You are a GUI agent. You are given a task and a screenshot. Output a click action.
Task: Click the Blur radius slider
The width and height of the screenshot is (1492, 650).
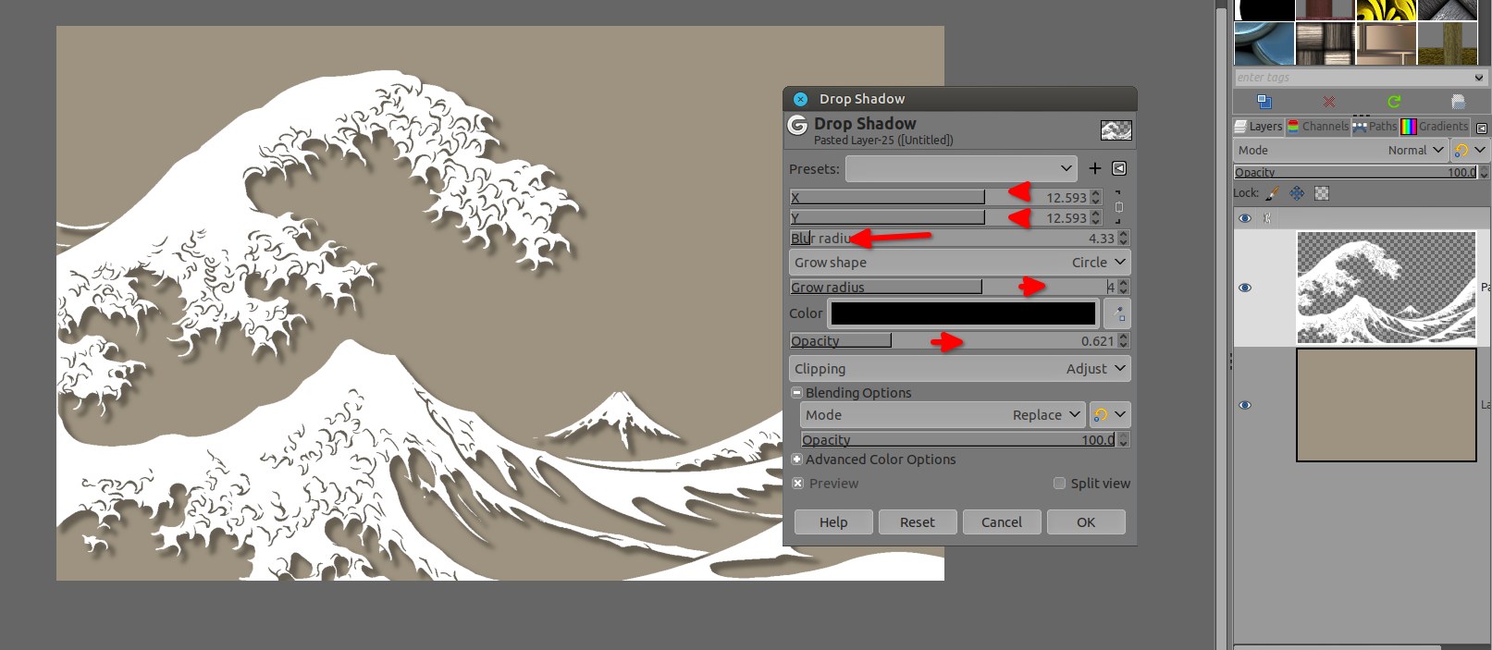[x=952, y=238]
